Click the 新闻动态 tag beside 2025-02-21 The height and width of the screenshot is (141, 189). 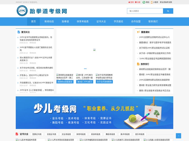[33, 43]
